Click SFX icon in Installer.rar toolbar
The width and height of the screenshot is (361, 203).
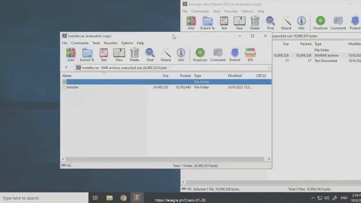coord(250,55)
